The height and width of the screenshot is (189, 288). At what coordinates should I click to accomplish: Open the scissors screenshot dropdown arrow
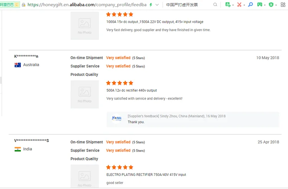coord(244,5)
